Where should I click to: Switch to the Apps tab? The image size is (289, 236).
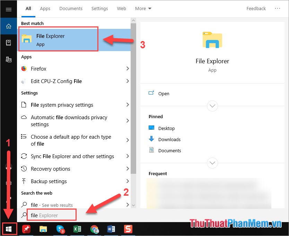coord(45,8)
